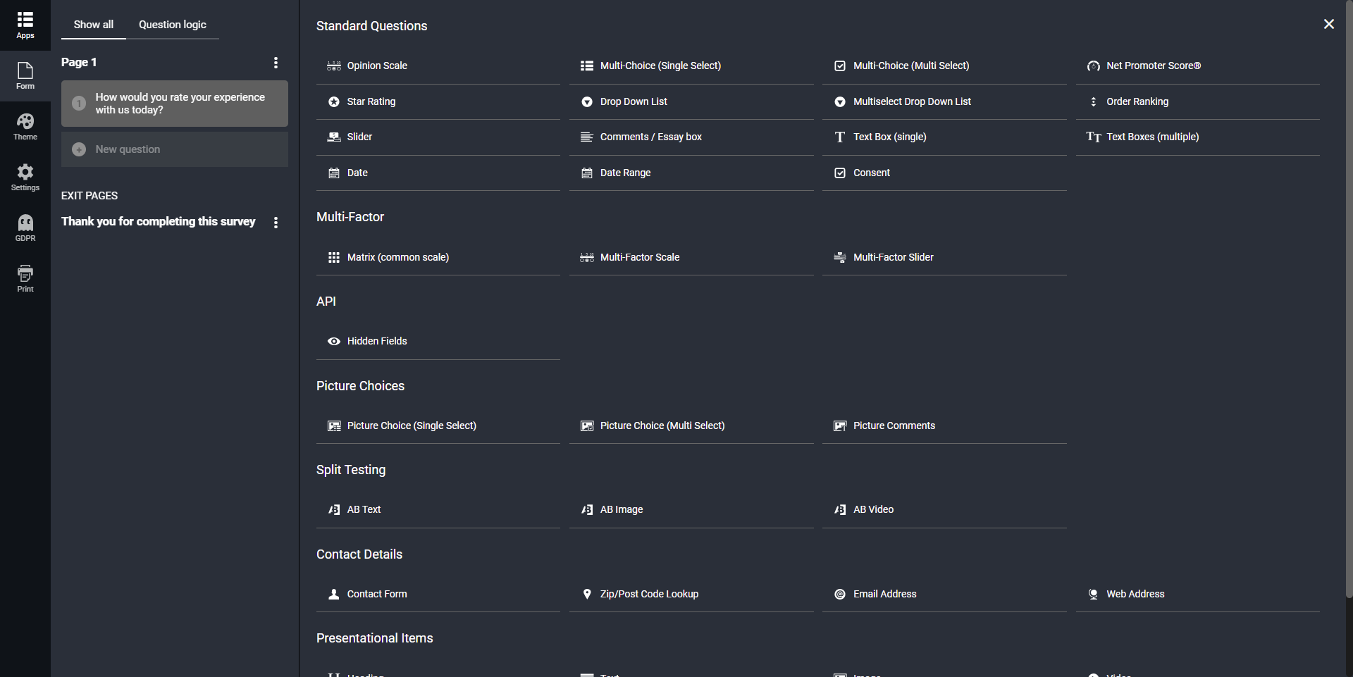This screenshot has width=1353, height=677.
Task: Click the Comments / Essay box icon
Action: 587,137
